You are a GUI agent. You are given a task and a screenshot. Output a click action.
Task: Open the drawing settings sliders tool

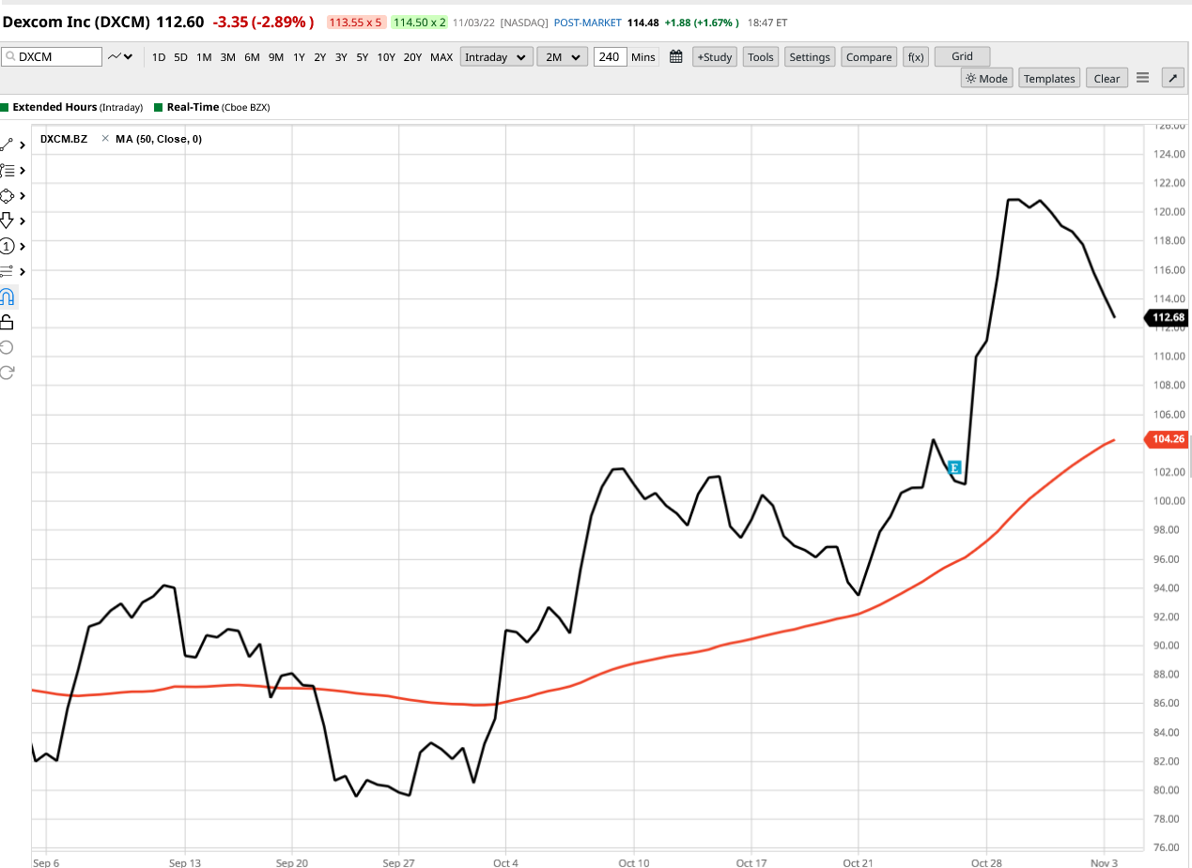pos(8,271)
